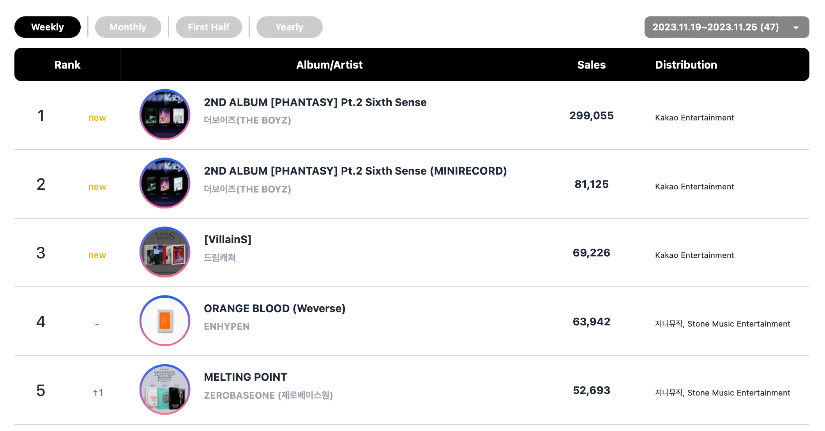Click the ENHYPEN artist name
Screen dimensions: 825x431
(x=226, y=327)
